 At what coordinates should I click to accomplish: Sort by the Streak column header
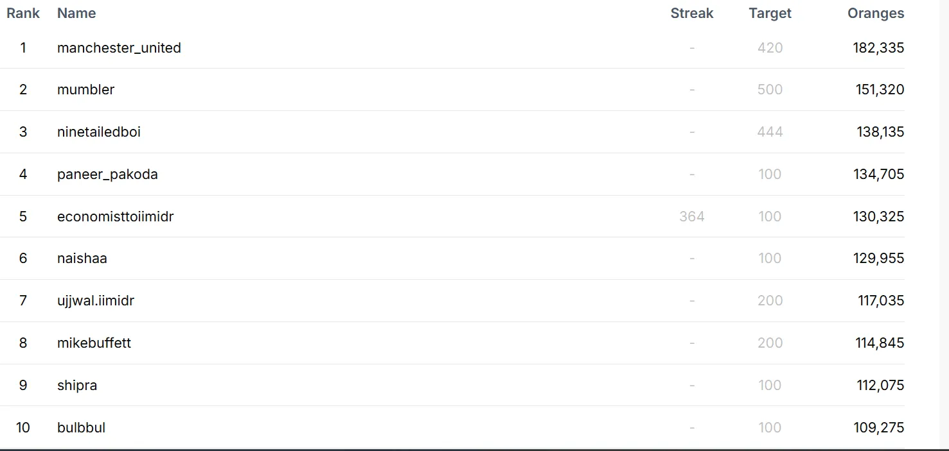(x=692, y=13)
